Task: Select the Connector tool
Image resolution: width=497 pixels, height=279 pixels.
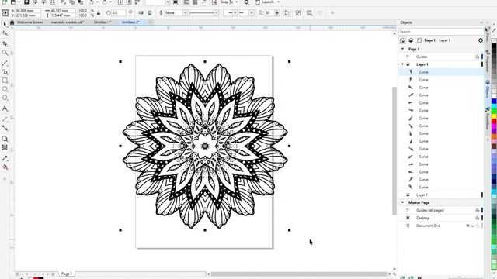Action: 5,128
